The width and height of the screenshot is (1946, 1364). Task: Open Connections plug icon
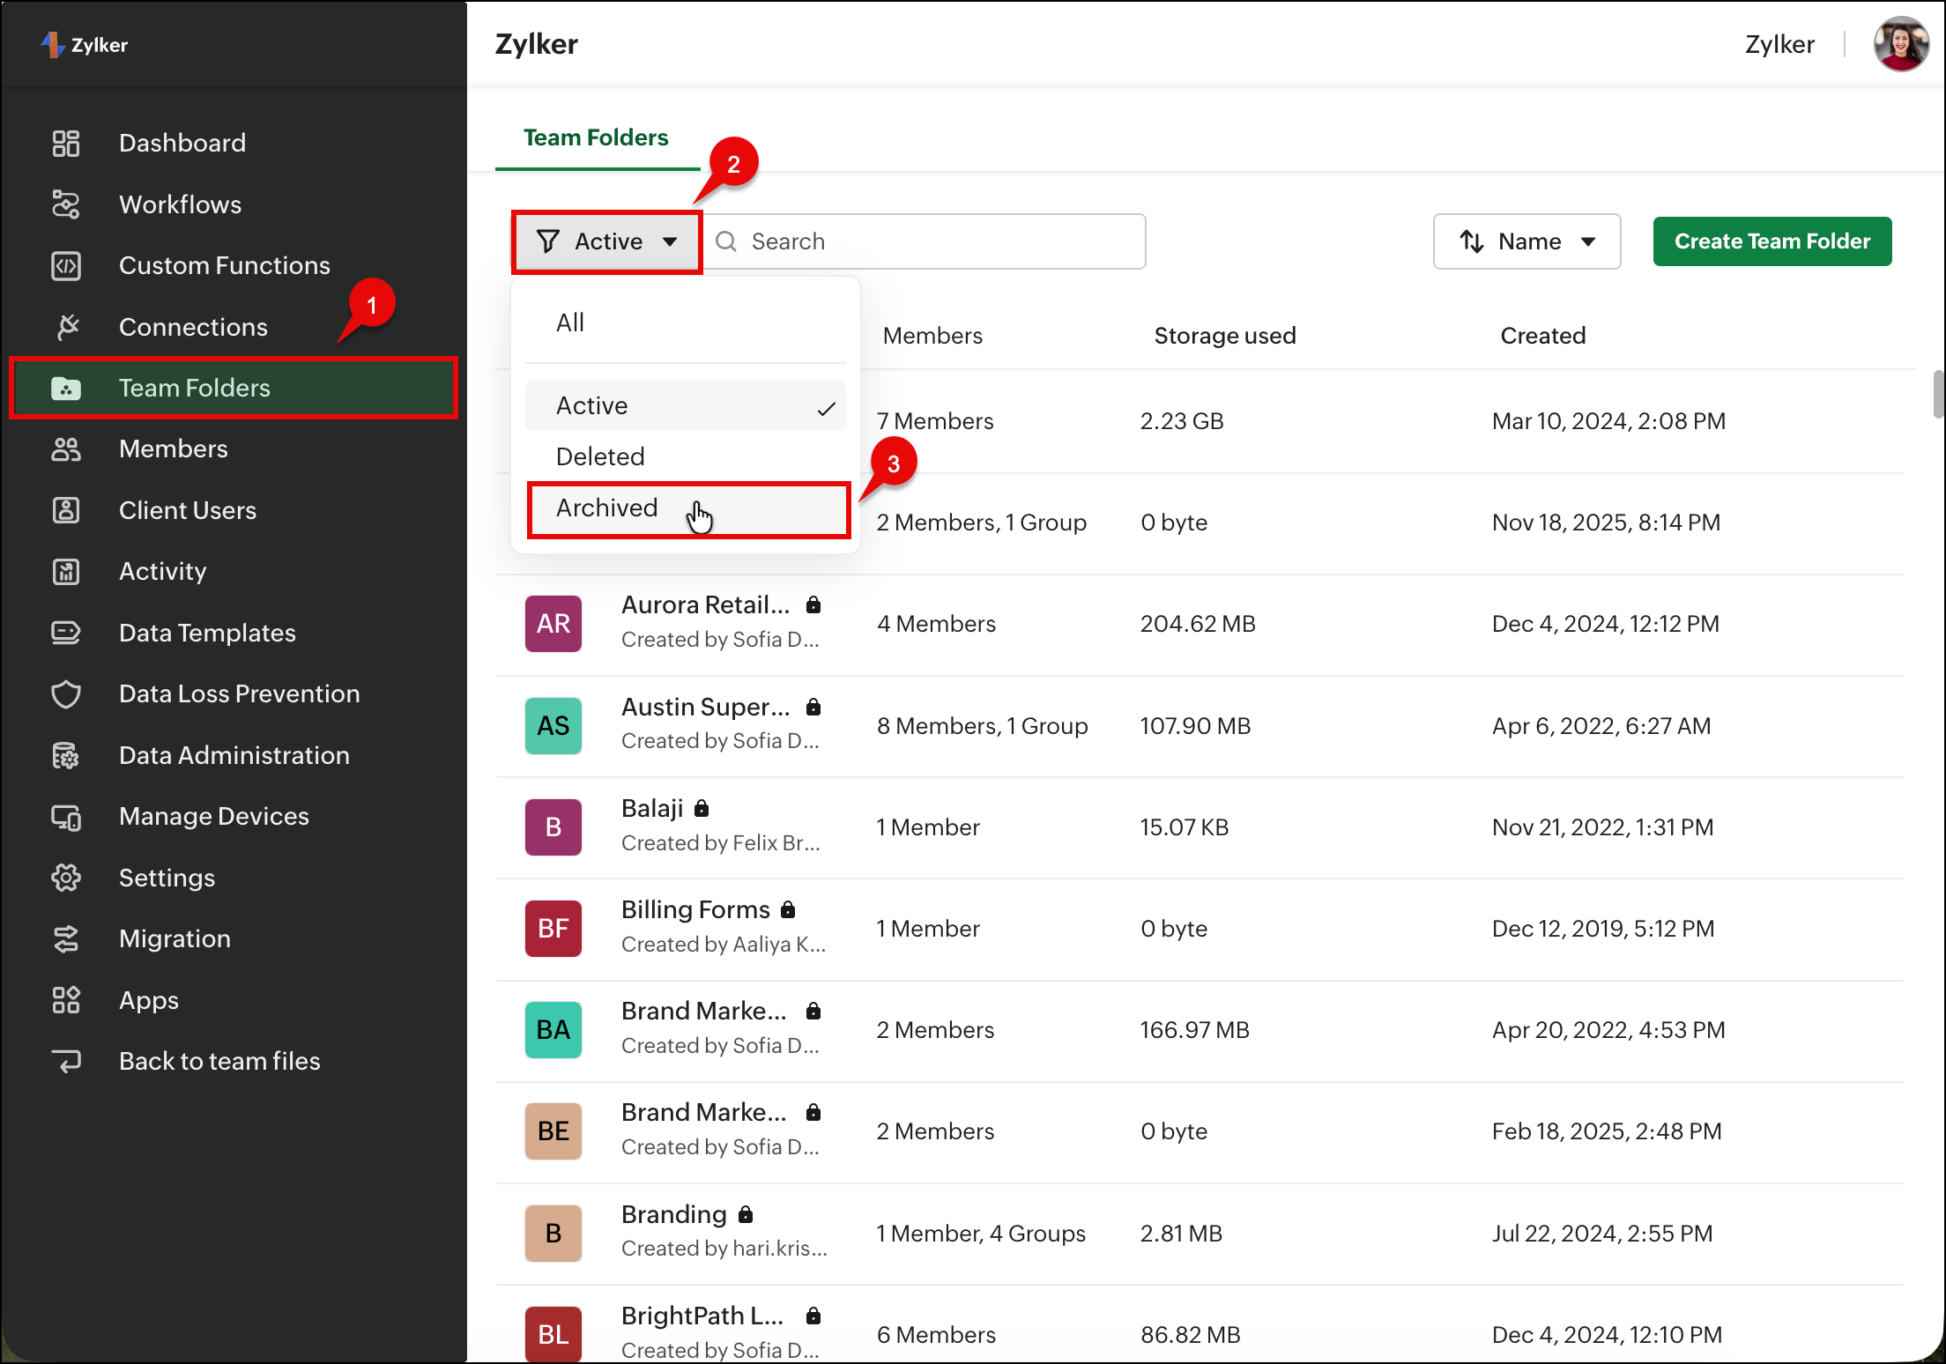66,327
